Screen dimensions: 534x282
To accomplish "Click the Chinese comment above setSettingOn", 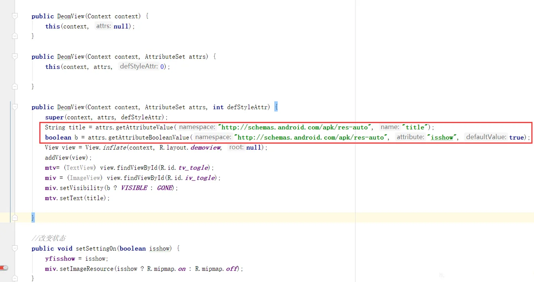I will click(48, 238).
